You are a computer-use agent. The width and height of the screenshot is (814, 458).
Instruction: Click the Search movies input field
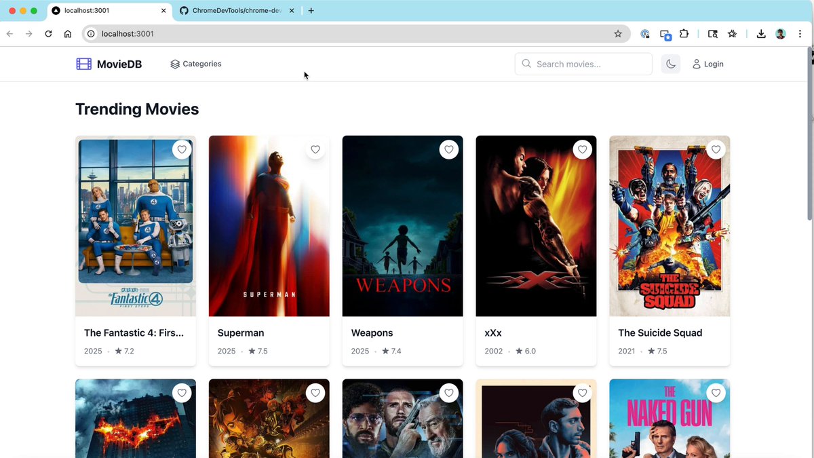pyautogui.click(x=583, y=64)
